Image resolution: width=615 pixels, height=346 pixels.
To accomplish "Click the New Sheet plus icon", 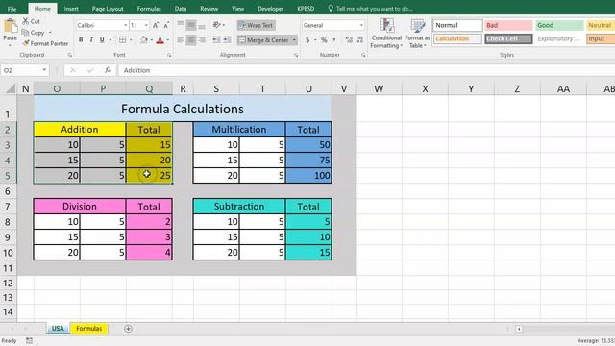I will click(128, 329).
